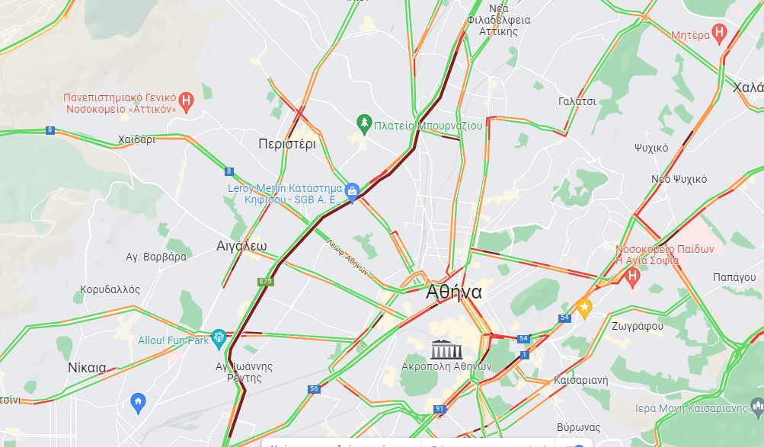Viewport: 764px width, 447px height.
Task: Open the Allou! Fun Park marker
Action: (219, 340)
